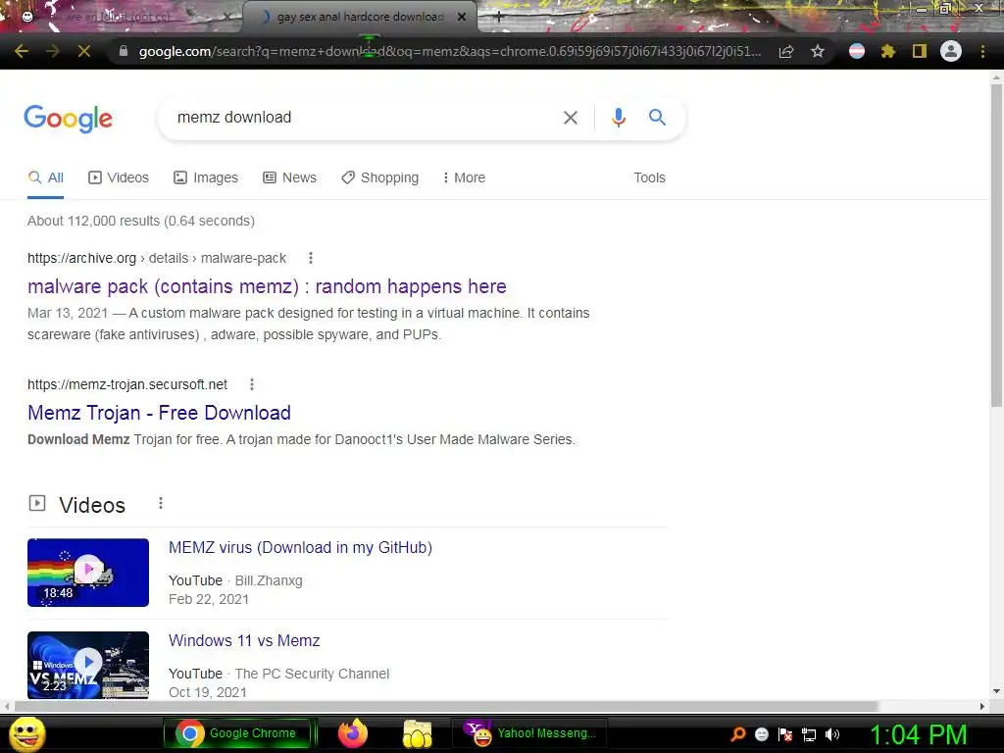Viewport: 1004px width, 753px height.
Task: Expand the More search categories menu
Action: (464, 178)
